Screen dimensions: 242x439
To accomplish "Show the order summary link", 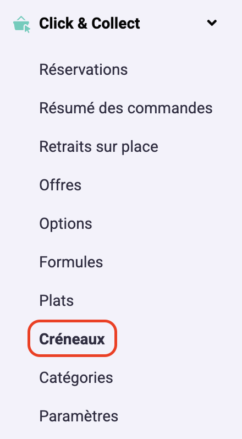I will 126,108.
